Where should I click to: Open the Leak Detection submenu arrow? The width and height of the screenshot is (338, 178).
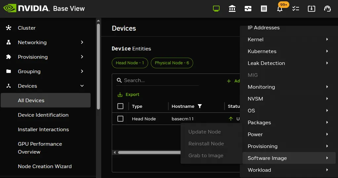pos(327,63)
